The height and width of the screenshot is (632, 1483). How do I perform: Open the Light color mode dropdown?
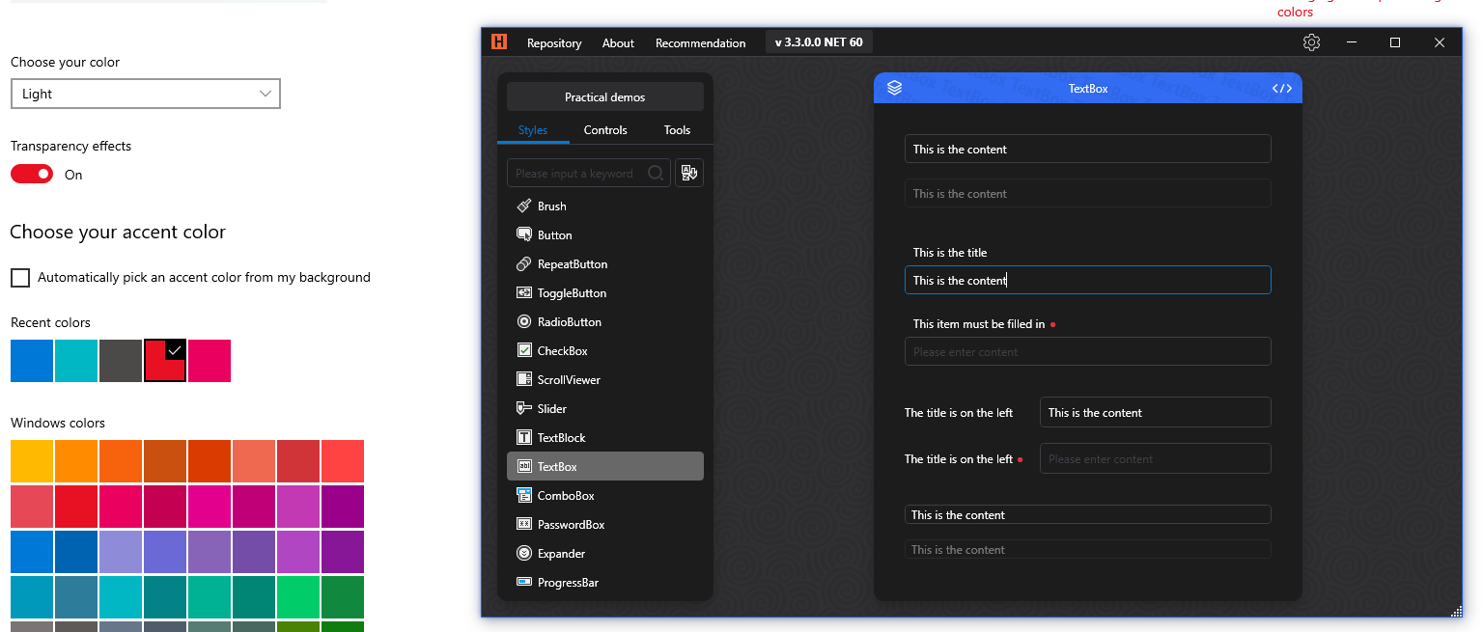point(145,94)
